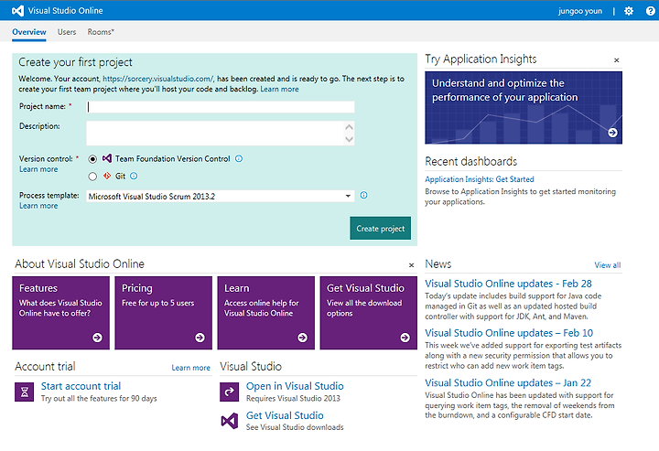Click the Open in Visual Studio link

[x=295, y=386]
